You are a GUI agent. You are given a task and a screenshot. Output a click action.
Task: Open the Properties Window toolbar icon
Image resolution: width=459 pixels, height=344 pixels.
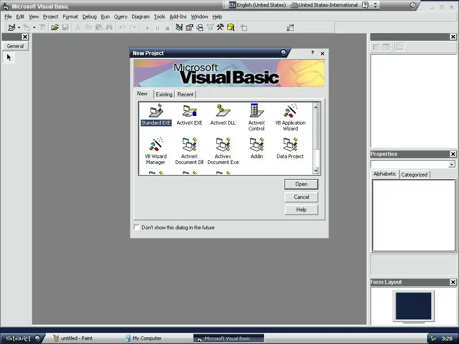coord(190,27)
